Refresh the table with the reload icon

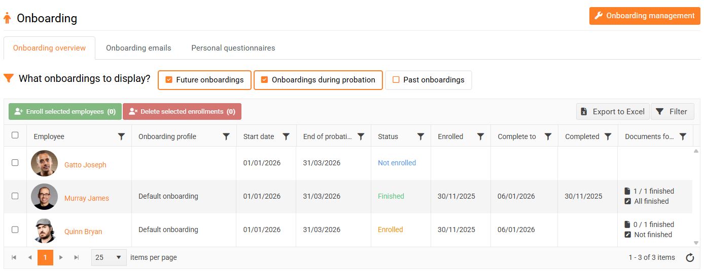690,258
